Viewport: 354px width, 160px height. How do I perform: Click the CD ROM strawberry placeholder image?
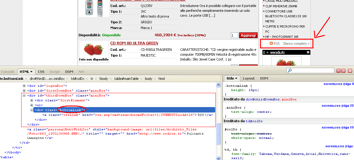tap(94, 52)
